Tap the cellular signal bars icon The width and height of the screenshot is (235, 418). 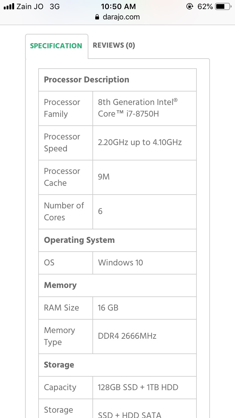tap(9, 6)
